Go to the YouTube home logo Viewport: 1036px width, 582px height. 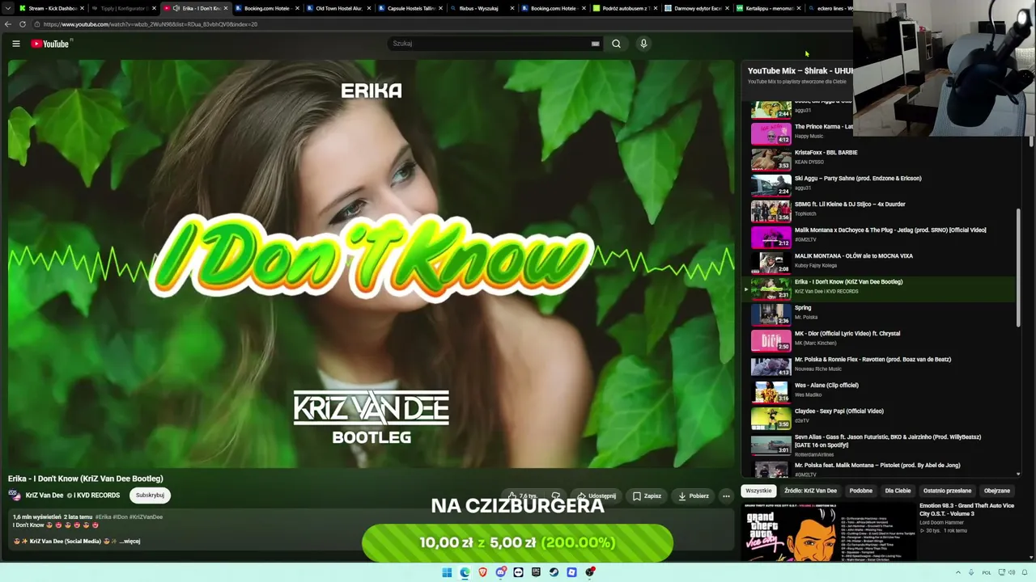(50, 44)
